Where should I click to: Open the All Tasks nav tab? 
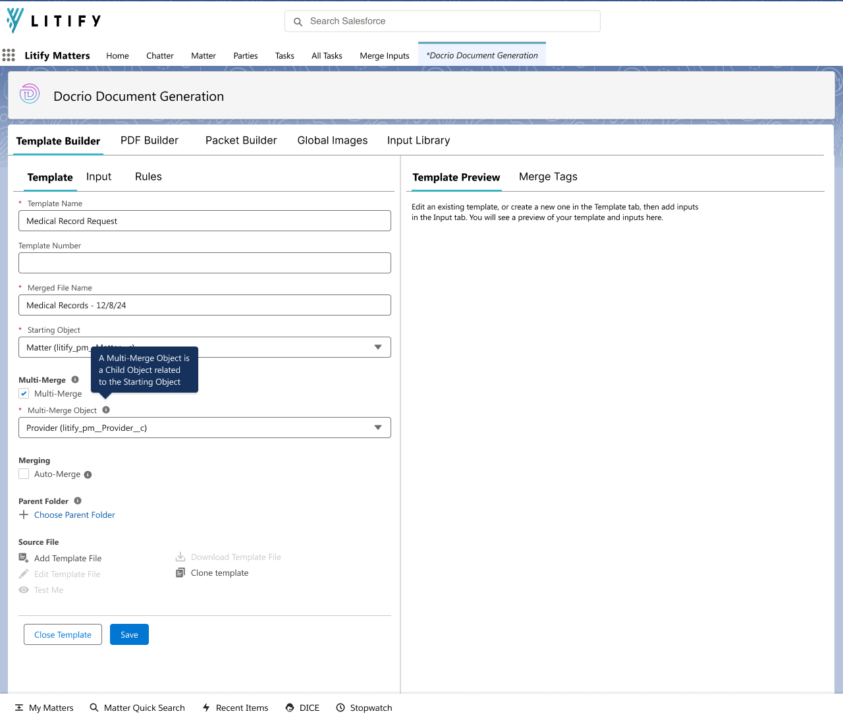(x=327, y=56)
